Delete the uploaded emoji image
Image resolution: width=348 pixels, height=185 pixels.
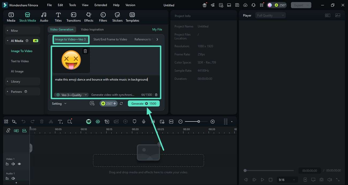tap(85, 51)
